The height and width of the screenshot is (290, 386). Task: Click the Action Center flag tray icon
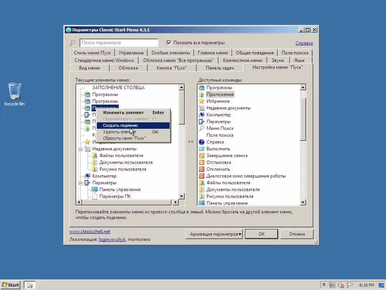pyautogui.click(x=350, y=285)
